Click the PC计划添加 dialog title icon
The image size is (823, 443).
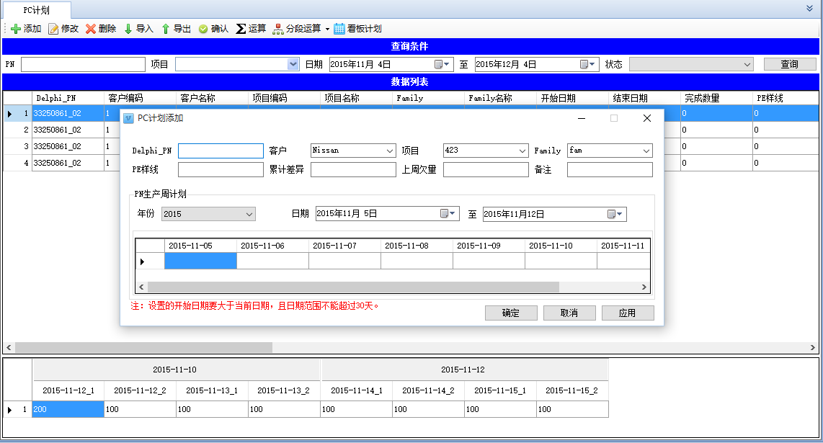coord(128,119)
